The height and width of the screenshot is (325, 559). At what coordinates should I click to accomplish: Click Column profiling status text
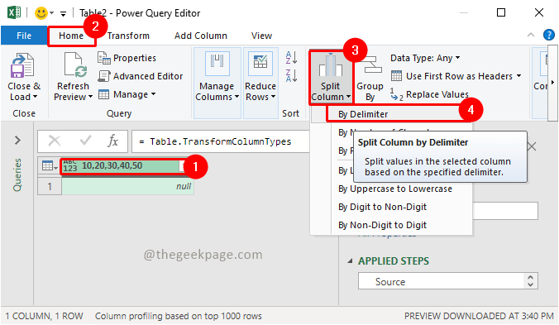coord(179,316)
